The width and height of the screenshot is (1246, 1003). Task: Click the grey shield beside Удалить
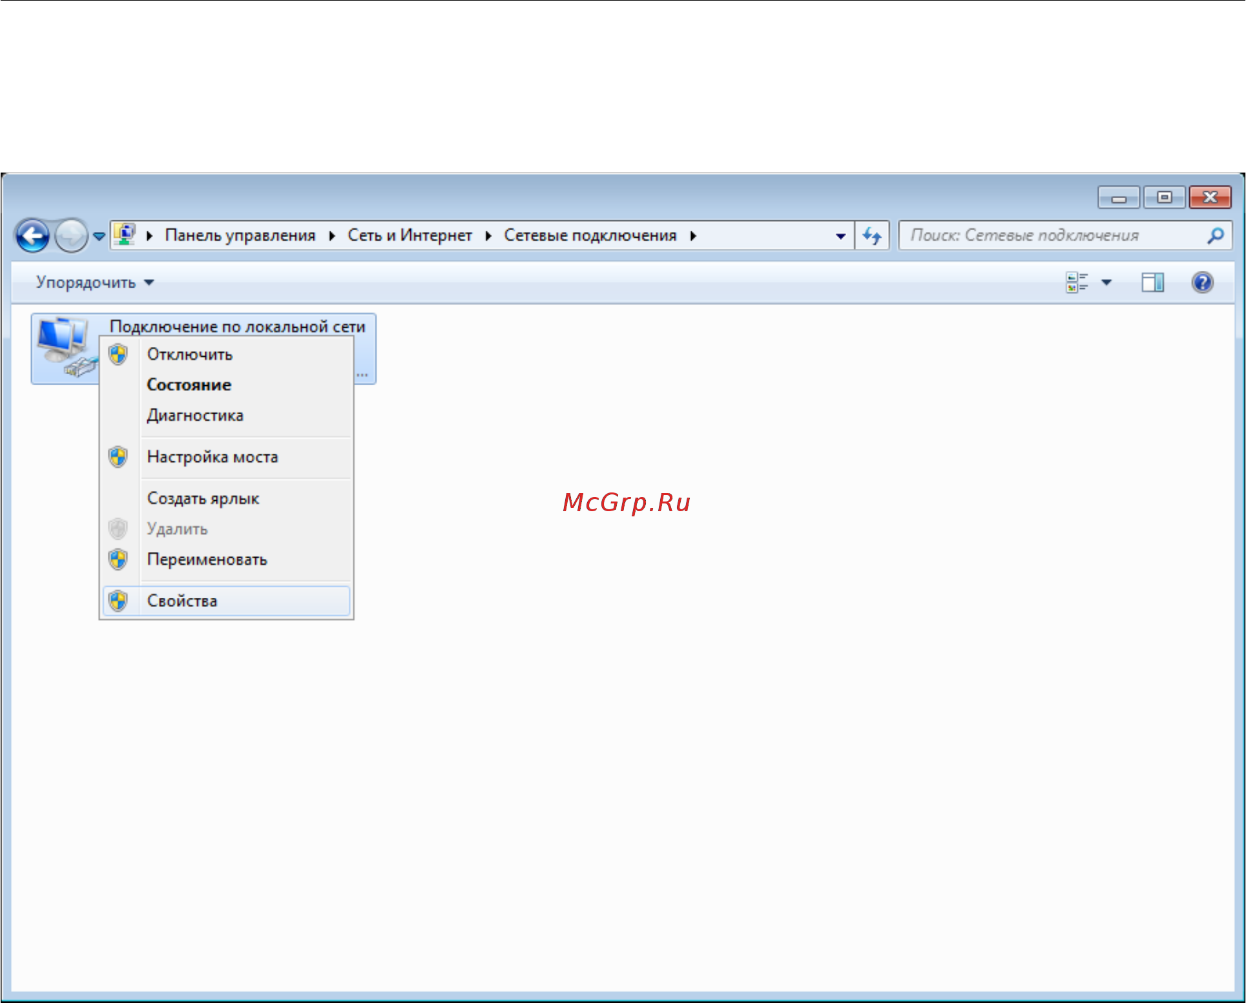(x=118, y=529)
